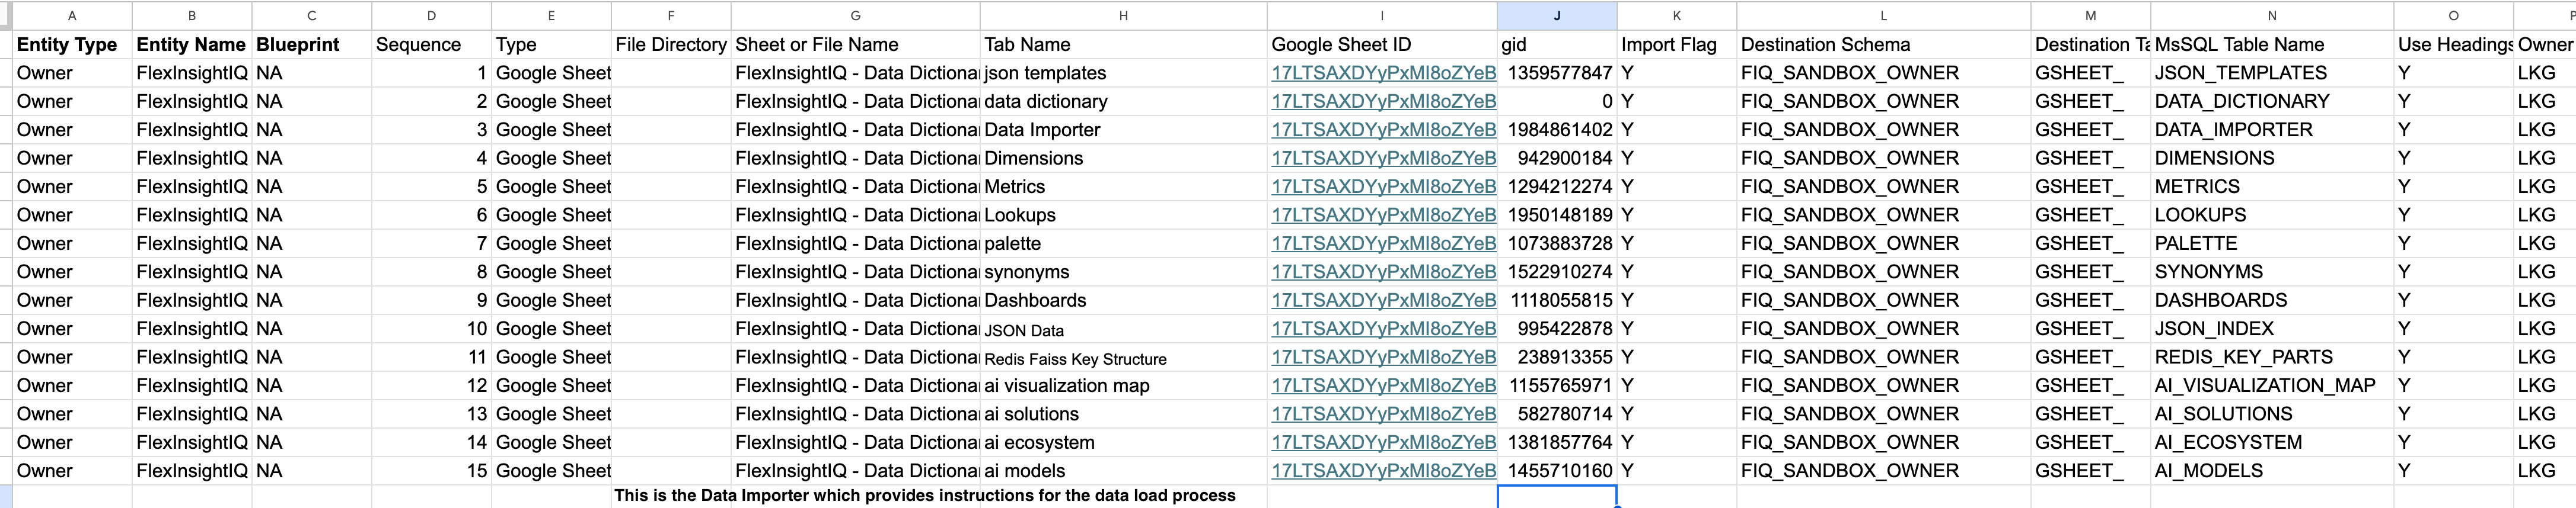The height and width of the screenshot is (508, 2576).
Task: Click gid value 1984861402
Action: 1557,130
